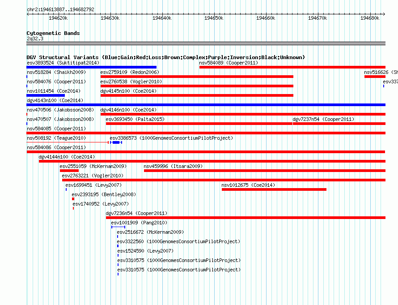Image resolution: width=398 pixels, height=305 pixels.
Task: Open the dgv4144n100 (Coe2014) variant label
Action: click(x=67, y=157)
